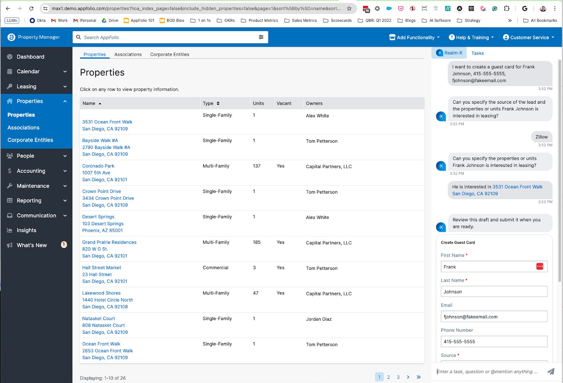This screenshot has height=383, width=563.
Task: Click the Maintenance wrench icon
Action: pos(9,186)
